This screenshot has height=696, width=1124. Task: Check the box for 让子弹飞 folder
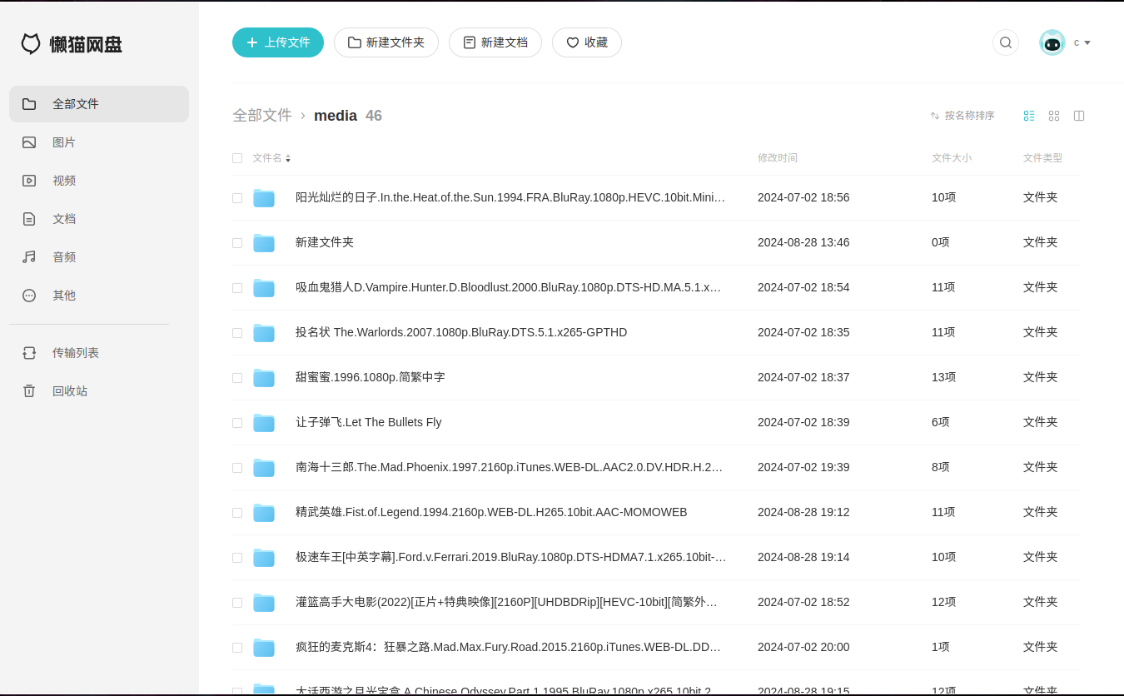(x=237, y=423)
